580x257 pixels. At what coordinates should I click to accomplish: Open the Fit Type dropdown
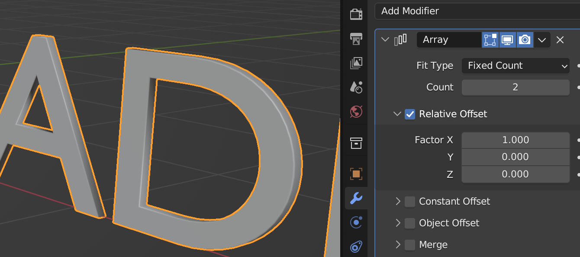(x=515, y=66)
